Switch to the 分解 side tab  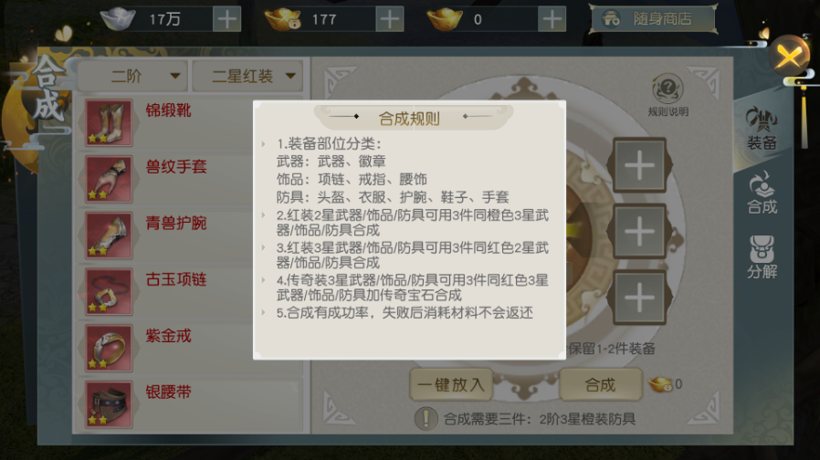[x=762, y=257]
